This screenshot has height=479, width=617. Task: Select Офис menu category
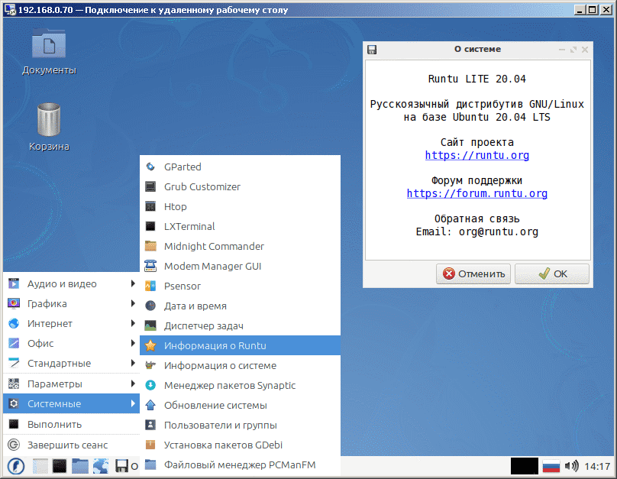tap(71, 343)
